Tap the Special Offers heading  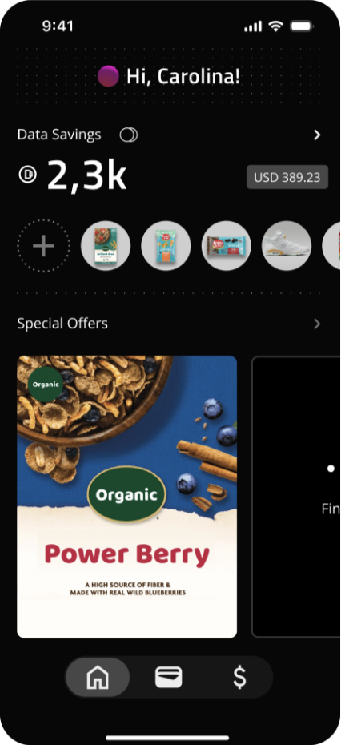[x=62, y=324]
